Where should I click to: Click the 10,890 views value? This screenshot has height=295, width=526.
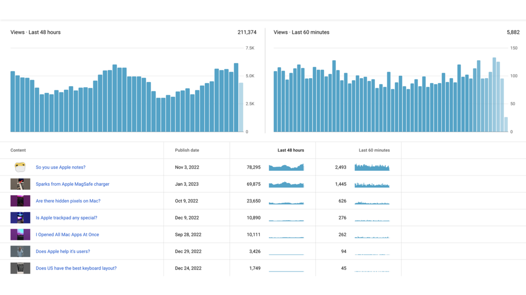[x=254, y=218]
